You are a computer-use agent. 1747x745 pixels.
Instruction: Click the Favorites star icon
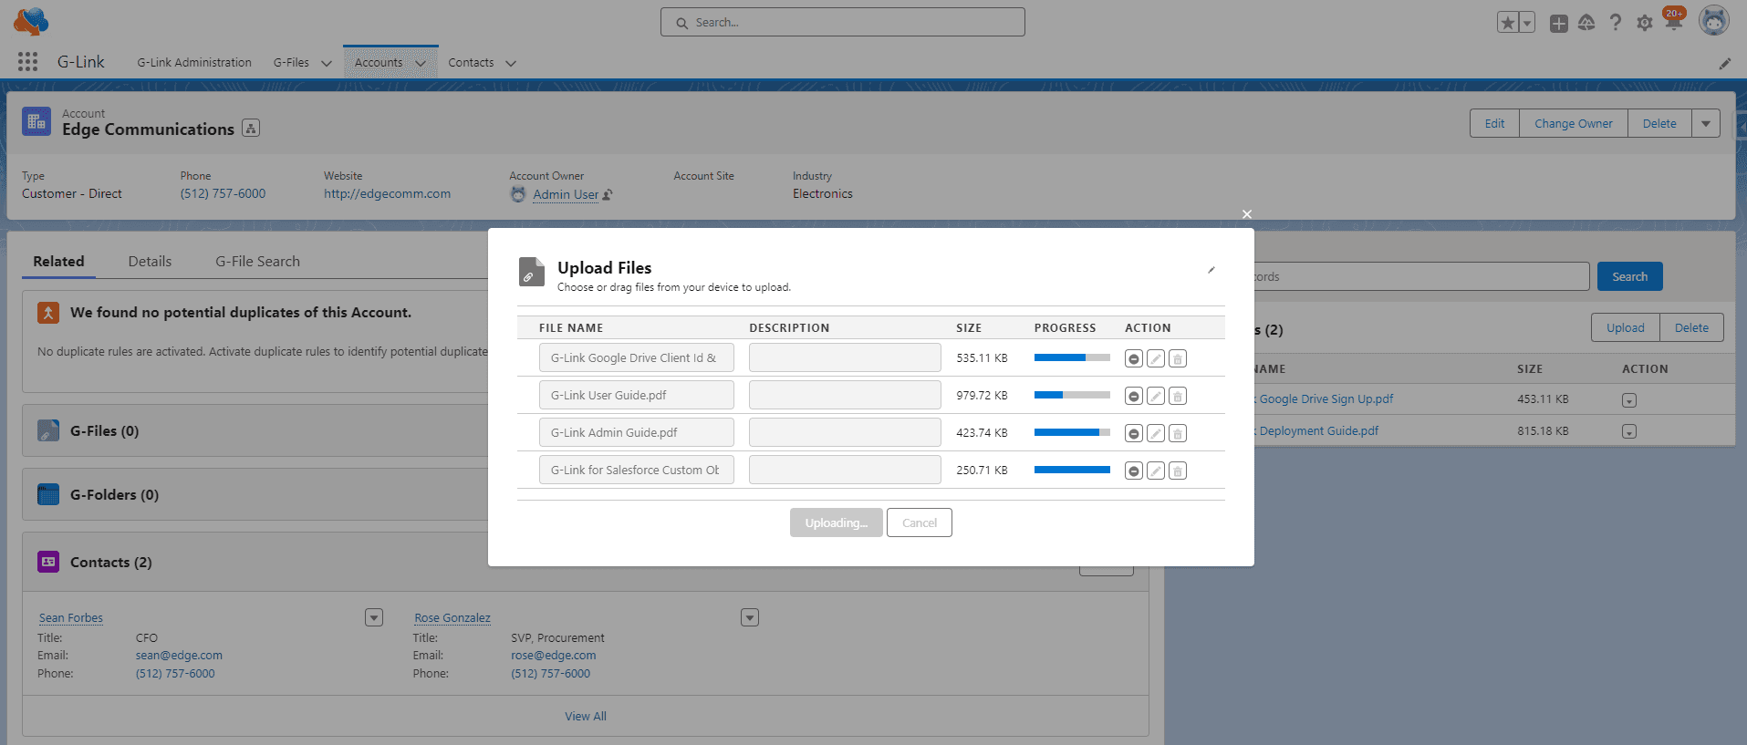[1508, 23]
